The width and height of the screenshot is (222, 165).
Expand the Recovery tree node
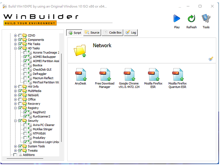15,104
